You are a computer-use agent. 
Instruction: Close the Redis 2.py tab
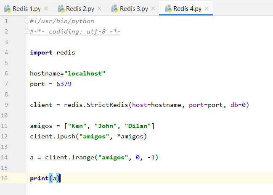pos(99,8)
